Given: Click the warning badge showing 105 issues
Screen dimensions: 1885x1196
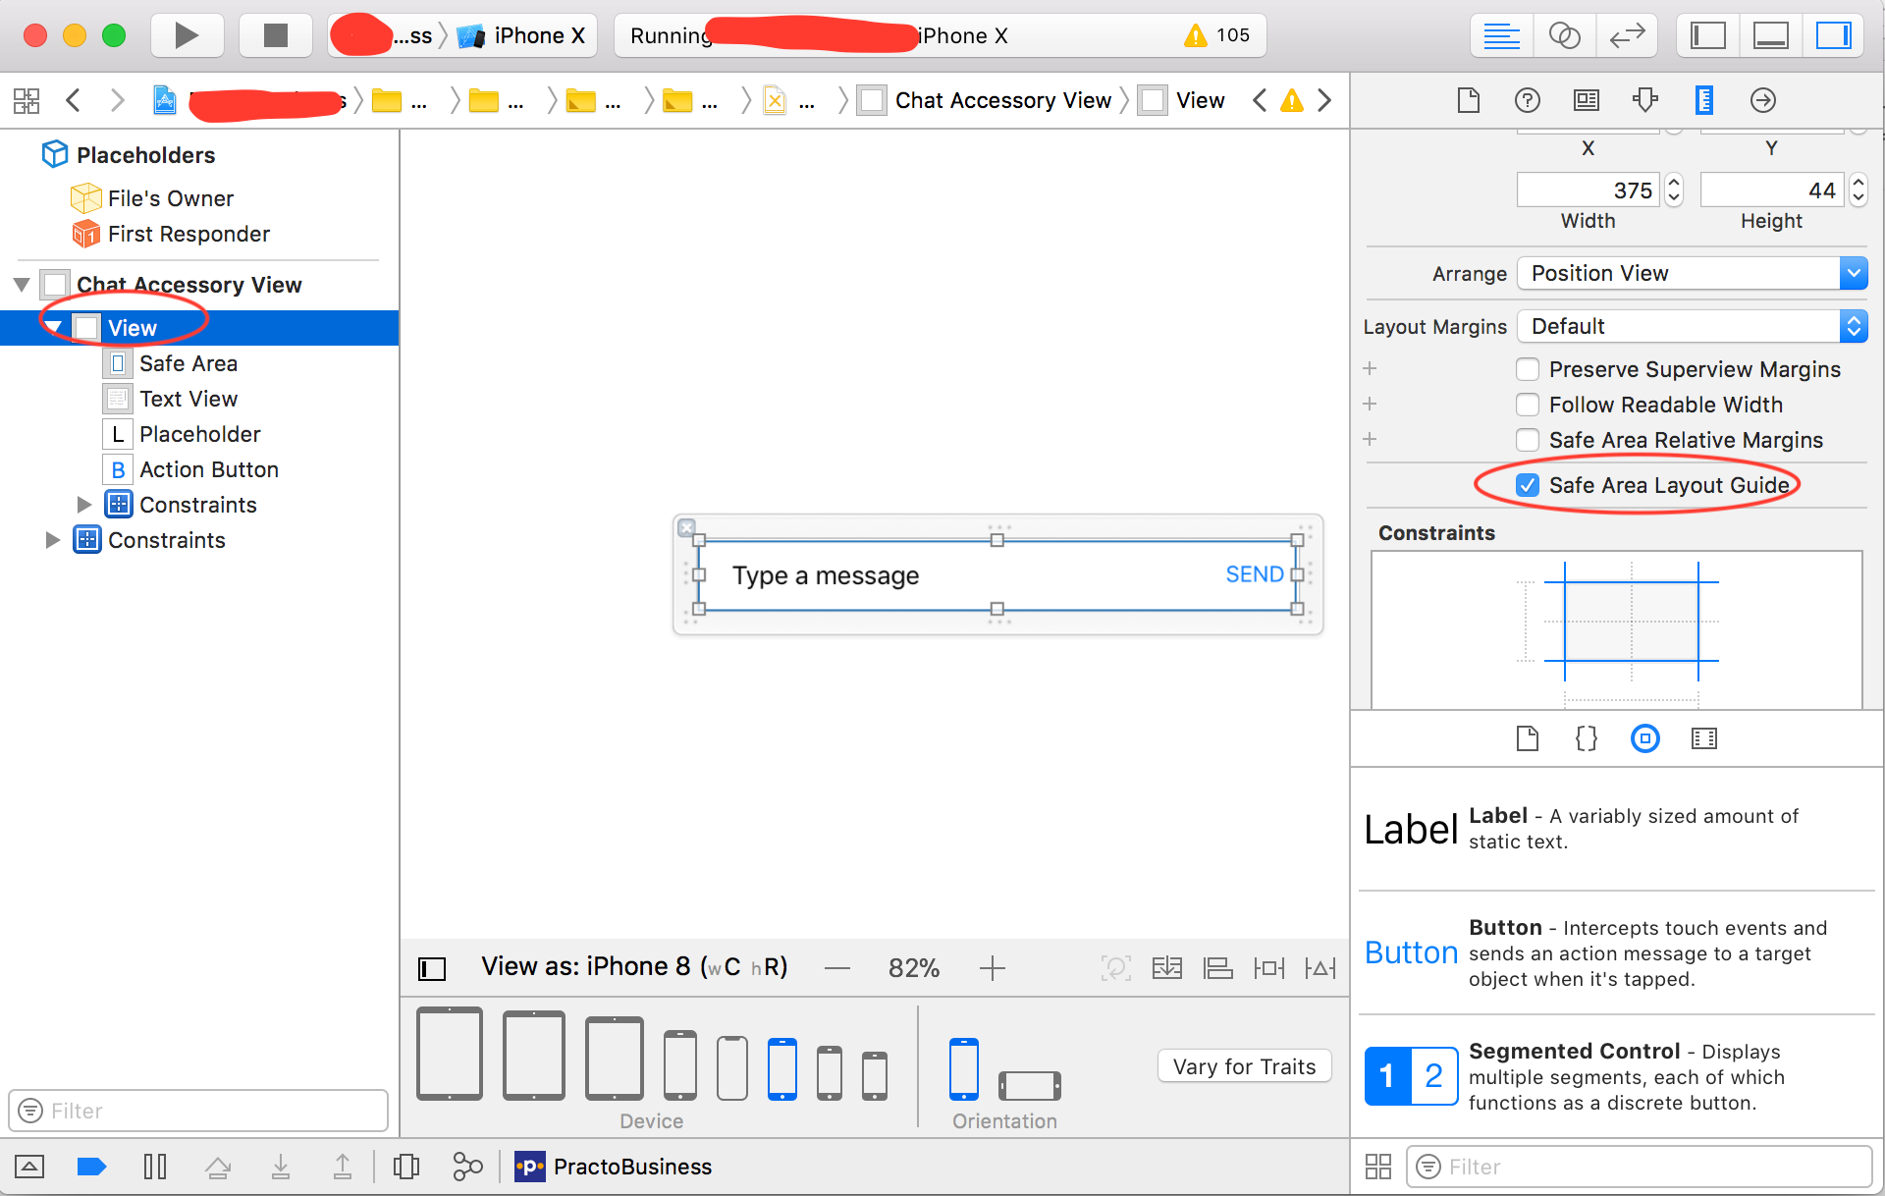Looking at the screenshot, I should pos(1217,35).
